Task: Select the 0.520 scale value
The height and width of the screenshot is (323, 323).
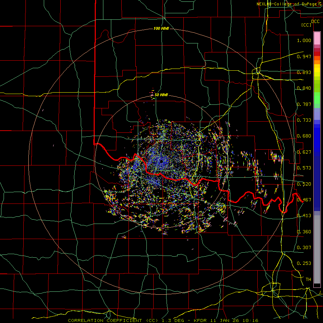Action: [304, 184]
